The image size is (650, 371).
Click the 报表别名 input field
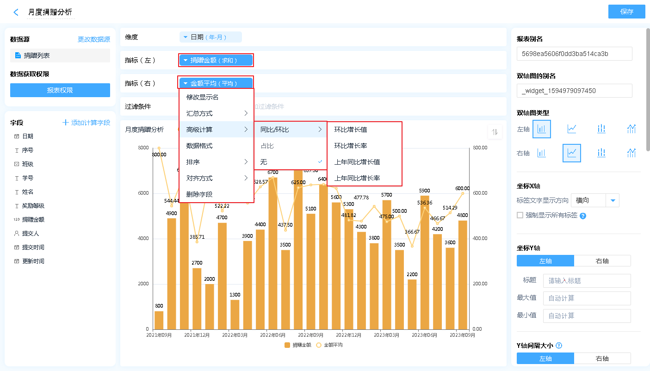pyautogui.click(x=574, y=54)
